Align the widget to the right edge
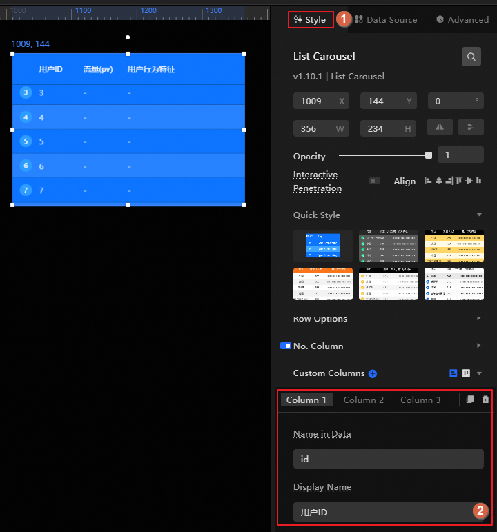The height and width of the screenshot is (532, 497). tap(449, 181)
